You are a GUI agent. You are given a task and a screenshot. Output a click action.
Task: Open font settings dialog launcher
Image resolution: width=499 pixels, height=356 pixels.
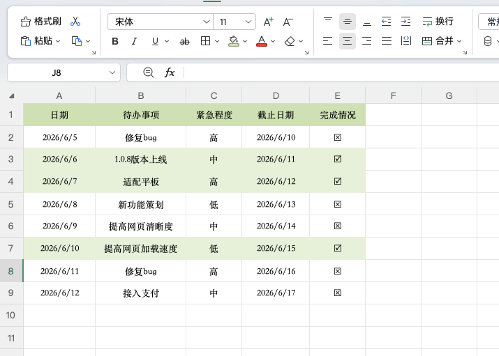[x=306, y=52]
